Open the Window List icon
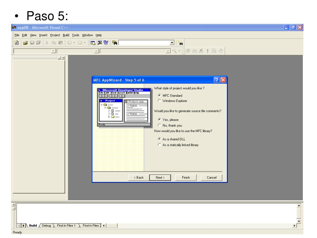 tap(106, 43)
